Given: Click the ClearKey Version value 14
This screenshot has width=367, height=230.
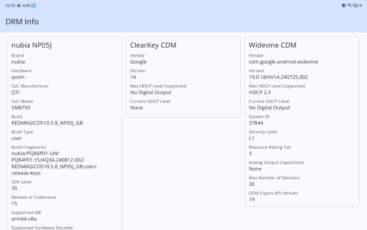Looking at the screenshot, I should pos(133,77).
